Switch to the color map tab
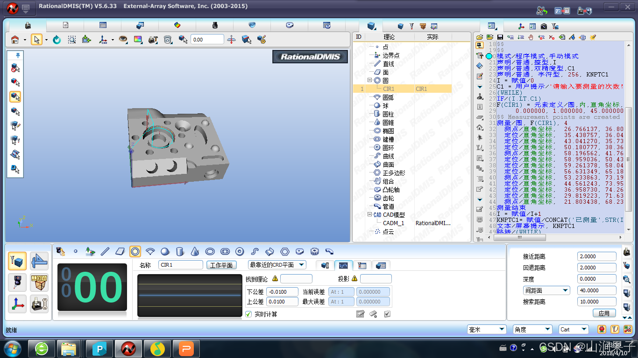The image size is (638, 358). [x=177, y=25]
